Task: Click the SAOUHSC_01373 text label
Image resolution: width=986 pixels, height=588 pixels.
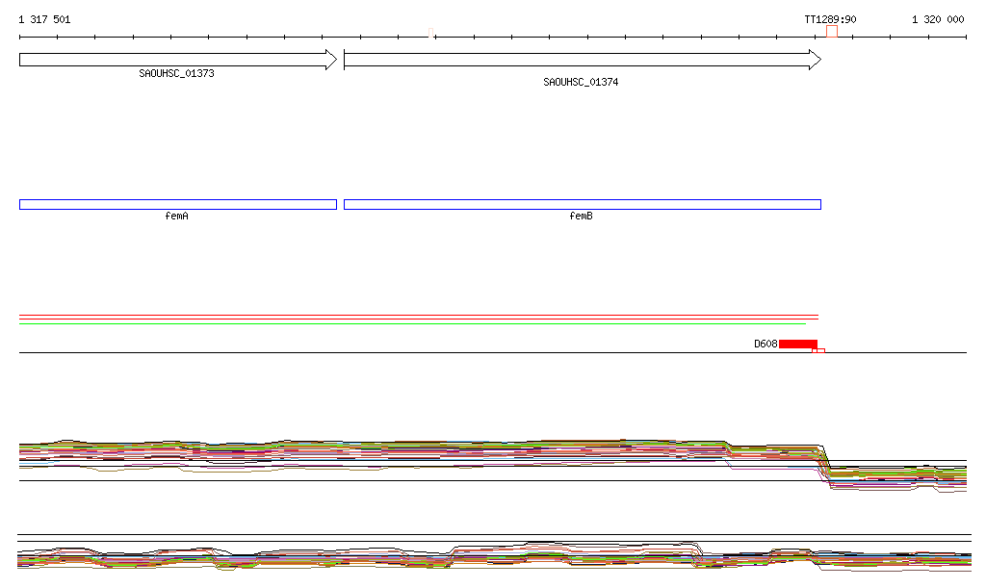Action: tap(176, 73)
